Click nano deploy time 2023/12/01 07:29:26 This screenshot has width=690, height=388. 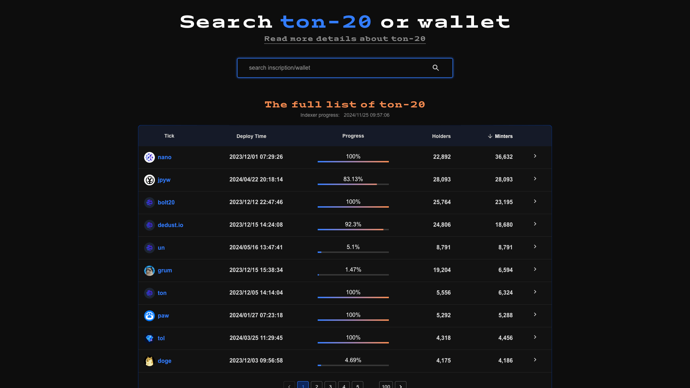(x=256, y=157)
